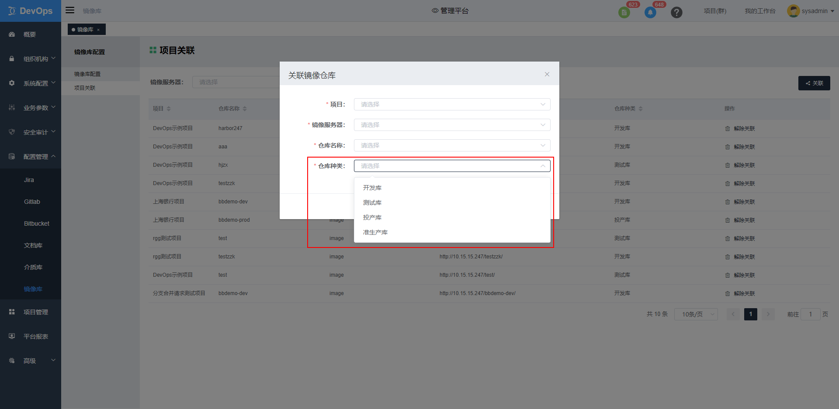Go to previous page arrow
Screen dimensions: 839x409
pyautogui.click(x=733, y=314)
